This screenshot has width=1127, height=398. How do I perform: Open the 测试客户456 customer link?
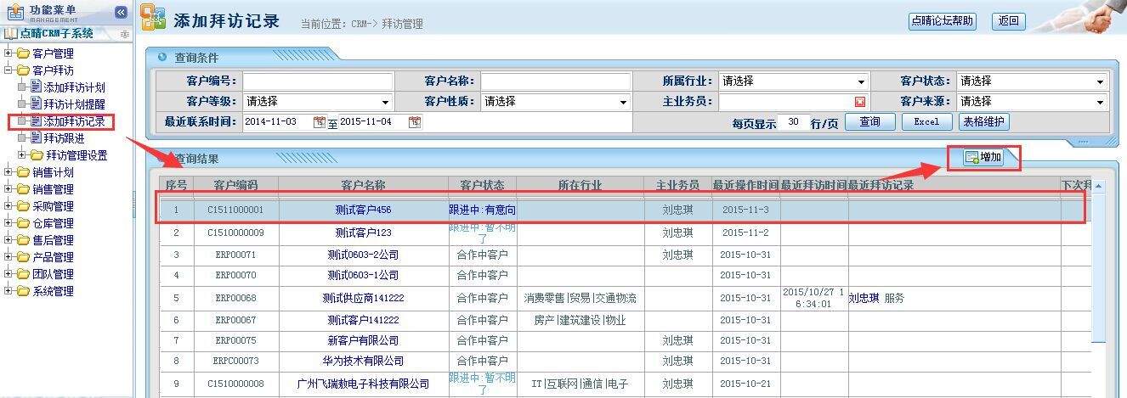point(363,210)
